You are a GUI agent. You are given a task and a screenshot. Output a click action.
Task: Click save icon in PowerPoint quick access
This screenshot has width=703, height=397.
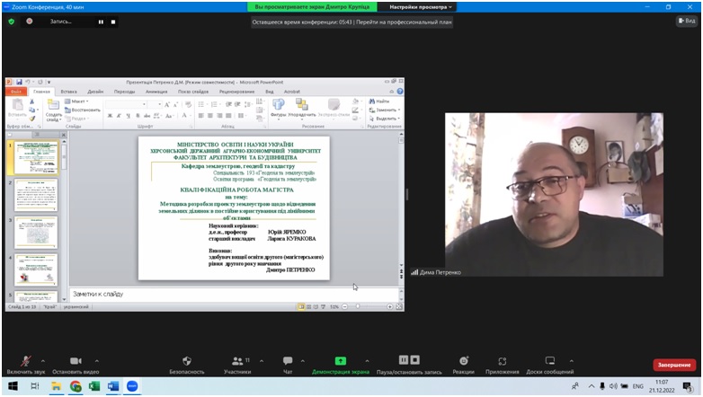pos(19,82)
